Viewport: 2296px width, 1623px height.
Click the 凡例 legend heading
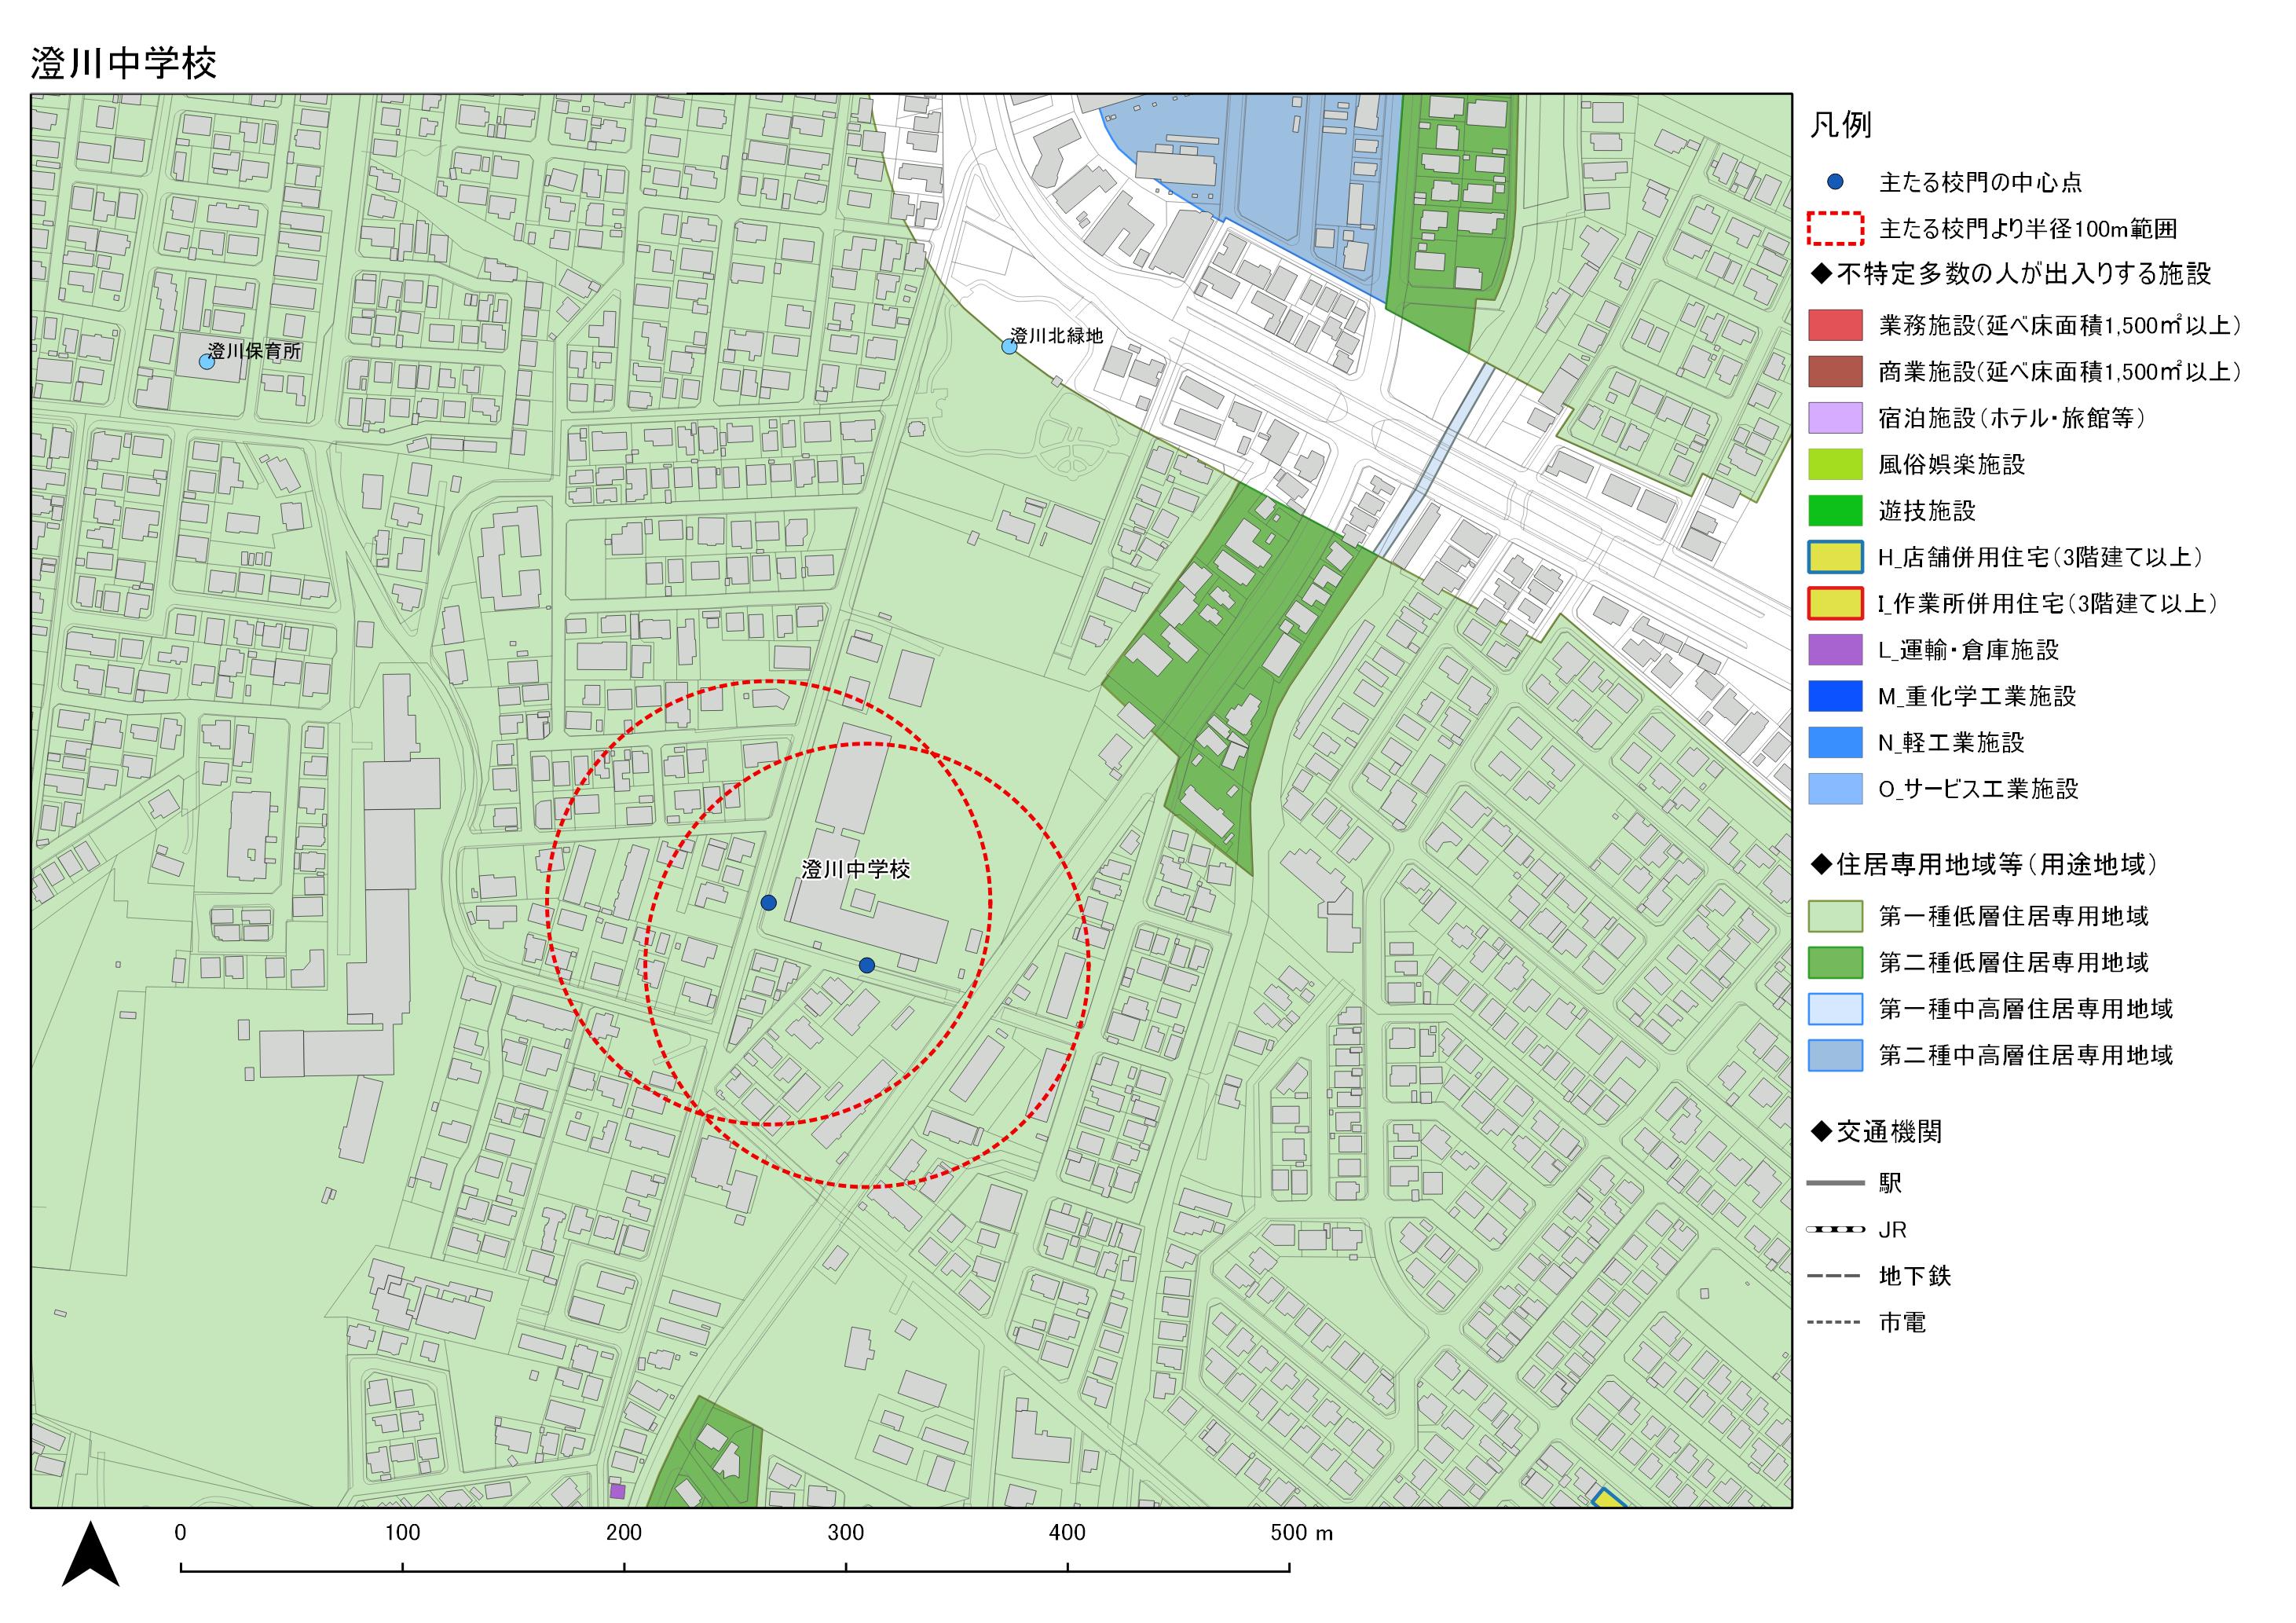pos(1841,125)
